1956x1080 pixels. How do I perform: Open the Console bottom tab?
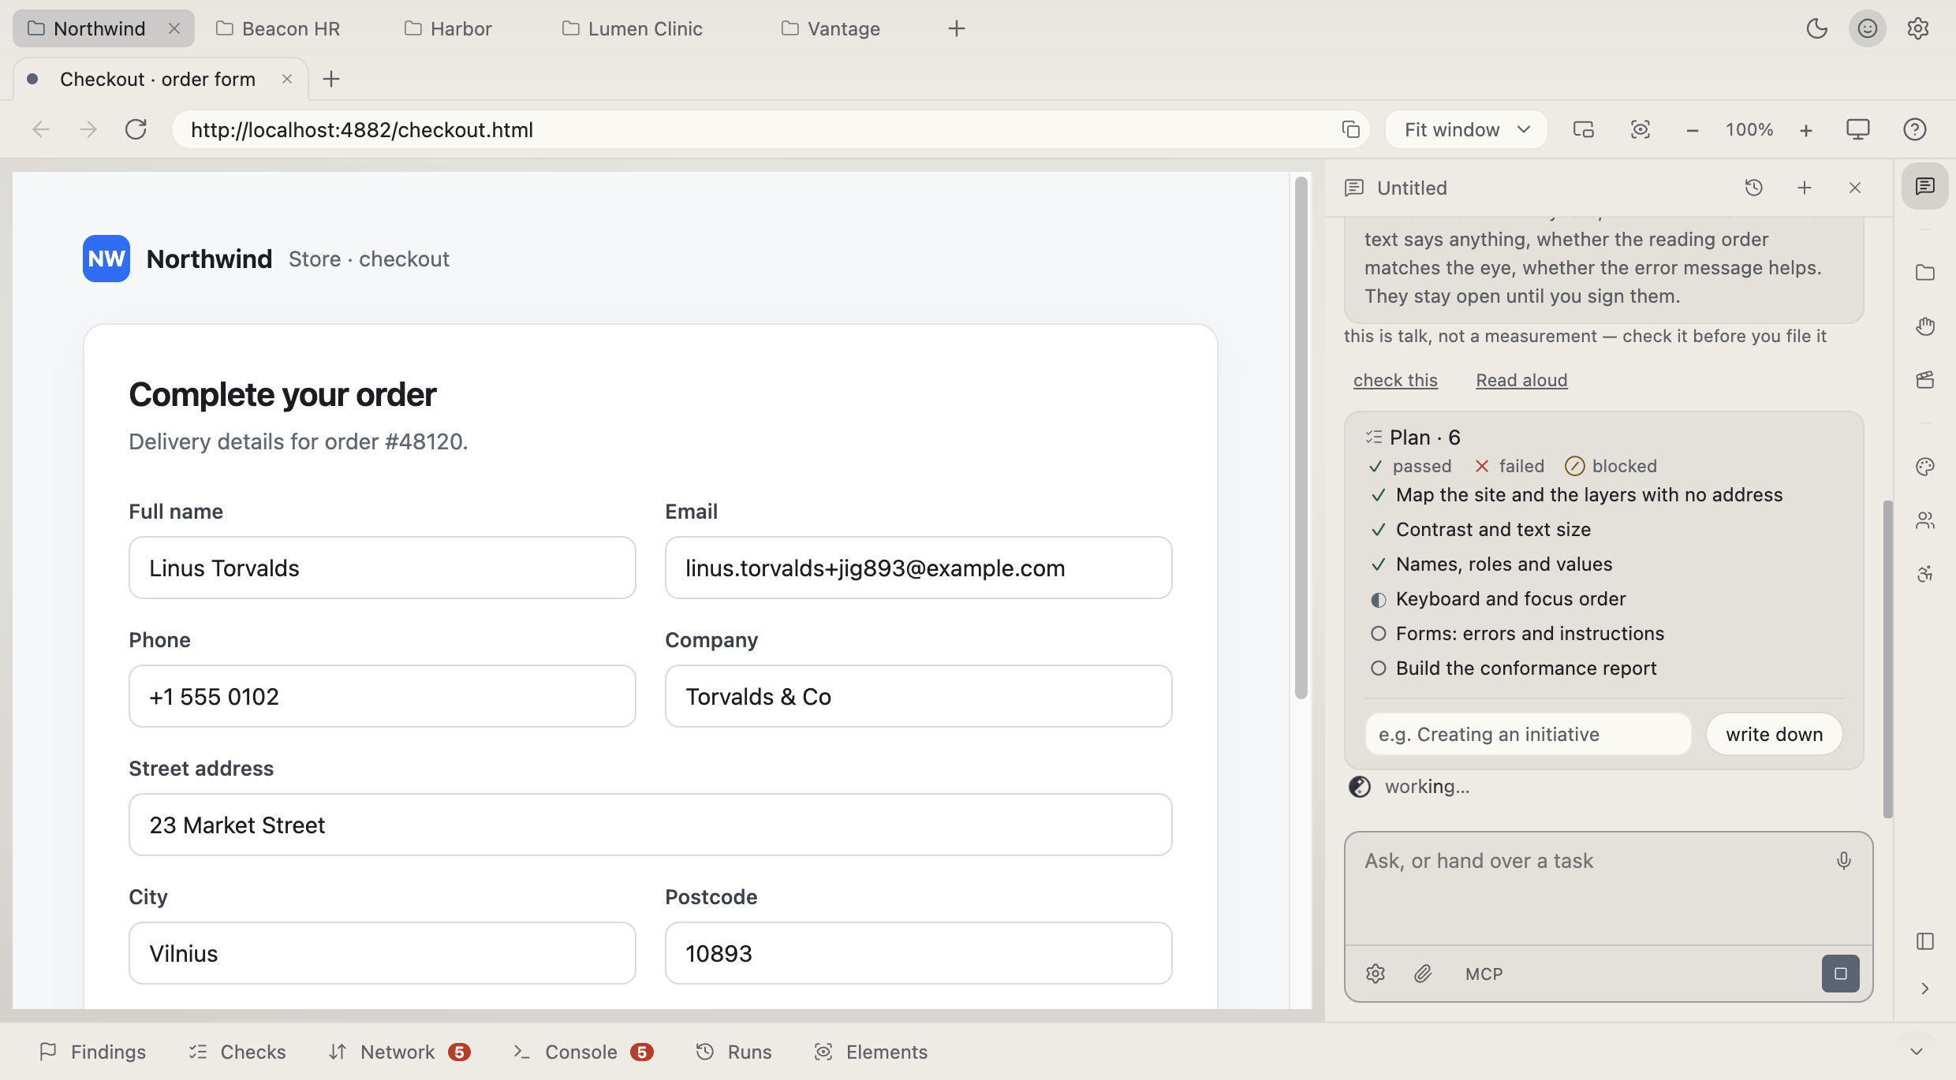[x=582, y=1052]
